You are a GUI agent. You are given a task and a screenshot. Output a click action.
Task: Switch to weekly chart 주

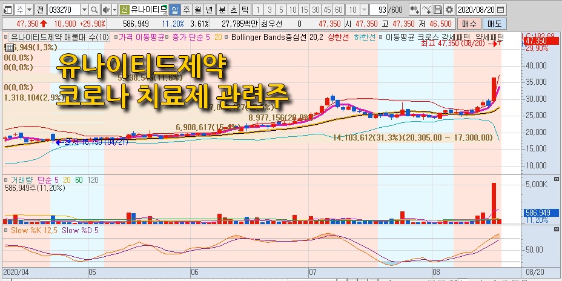pyautogui.click(x=186, y=10)
